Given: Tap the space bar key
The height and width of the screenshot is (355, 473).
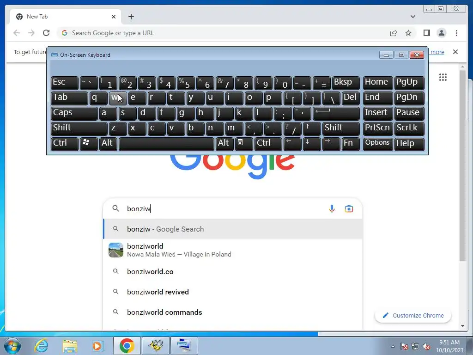Looking at the screenshot, I should click(x=166, y=144).
